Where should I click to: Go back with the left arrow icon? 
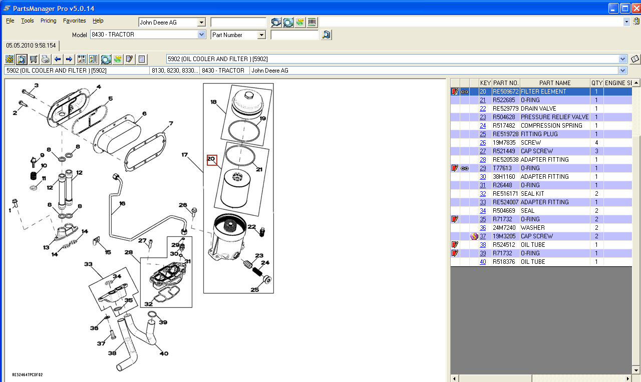tap(58, 59)
